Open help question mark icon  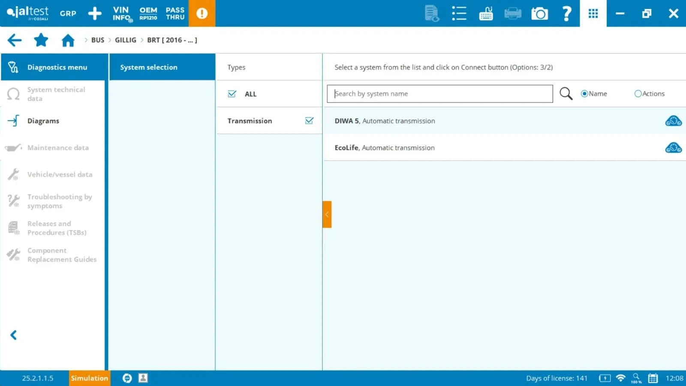coord(567,13)
